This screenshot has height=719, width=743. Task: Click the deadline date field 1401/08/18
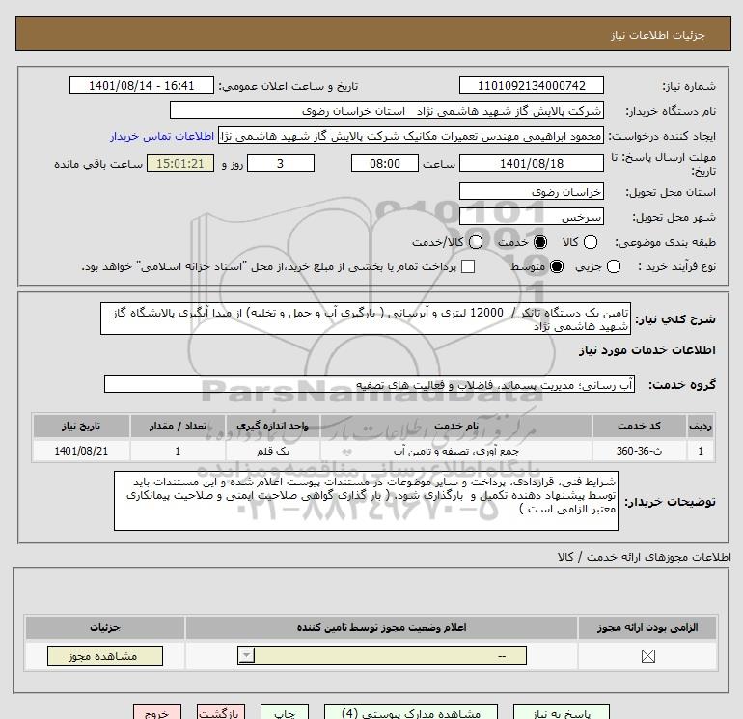[531, 163]
